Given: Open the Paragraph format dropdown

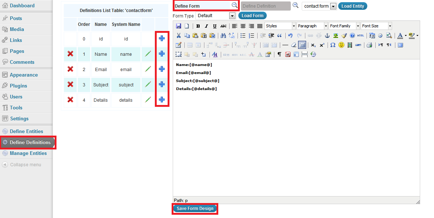Looking at the screenshot, I should 312,26.
